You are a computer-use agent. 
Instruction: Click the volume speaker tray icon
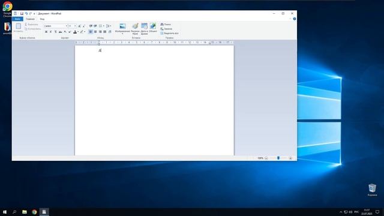point(350,212)
